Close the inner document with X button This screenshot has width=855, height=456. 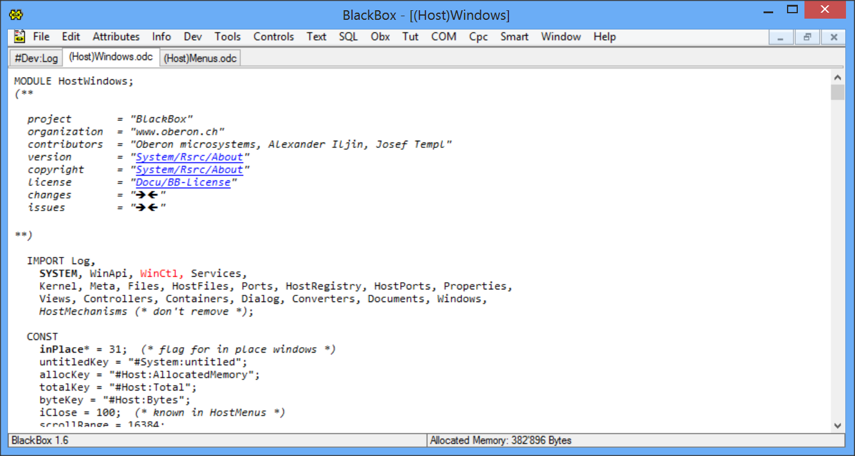[x=834, y=37]
